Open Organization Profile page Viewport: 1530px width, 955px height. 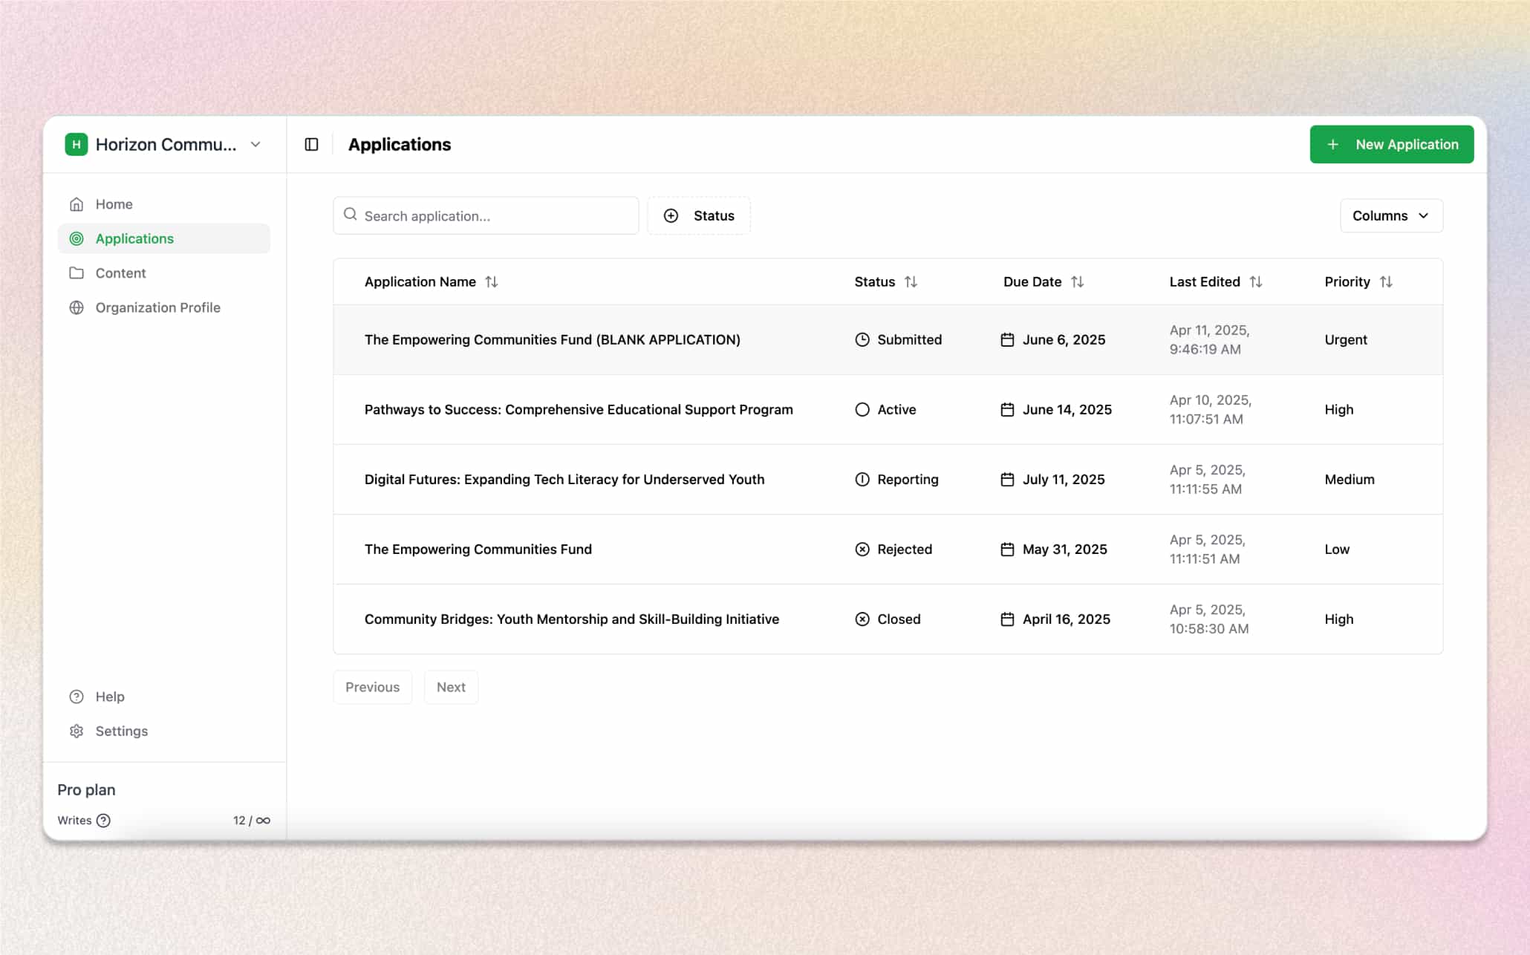click(x=157, y=307)
